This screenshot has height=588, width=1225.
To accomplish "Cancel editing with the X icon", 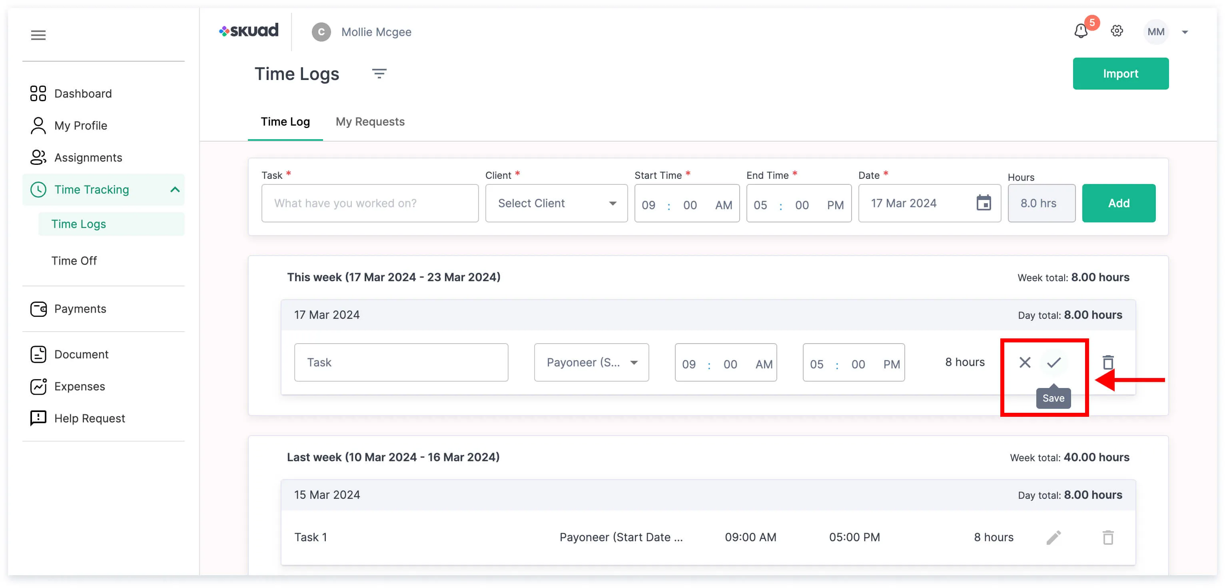I will (x=1025, y=362).
